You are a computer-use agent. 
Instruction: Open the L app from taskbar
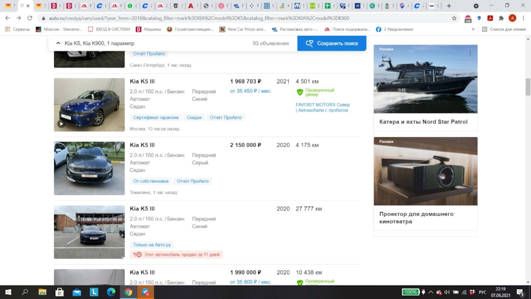94,292
